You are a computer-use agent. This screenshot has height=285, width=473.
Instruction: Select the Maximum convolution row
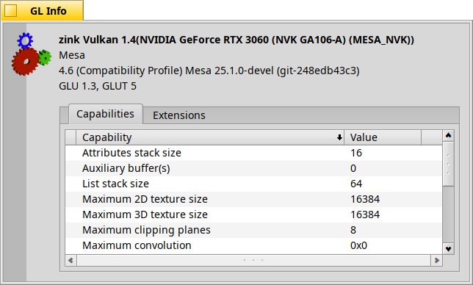(x=253, y=245)
